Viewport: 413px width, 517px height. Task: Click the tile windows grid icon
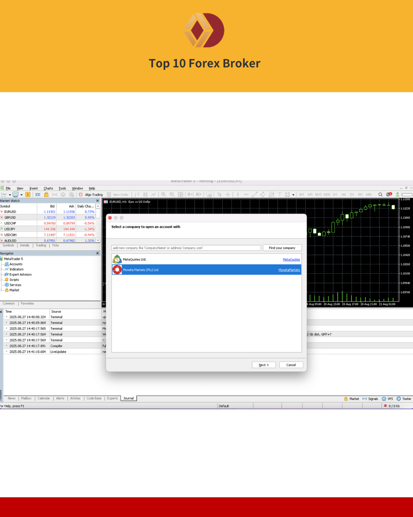coord(180,195)
